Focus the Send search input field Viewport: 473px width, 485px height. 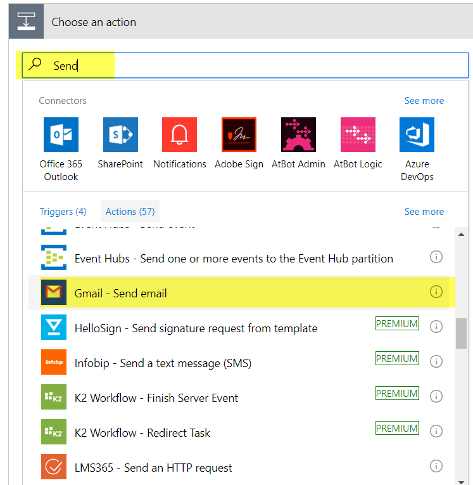pyautogui.click(x=245, y=65)
